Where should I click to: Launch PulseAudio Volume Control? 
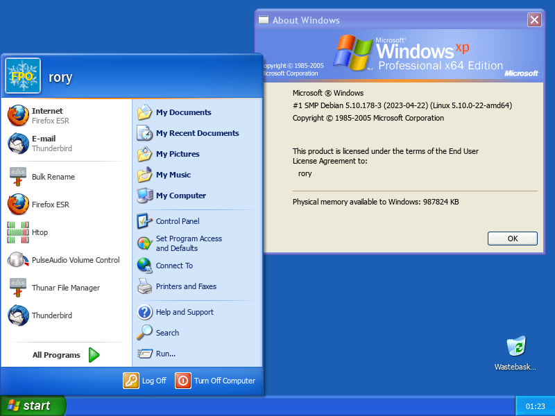(67, 259)
